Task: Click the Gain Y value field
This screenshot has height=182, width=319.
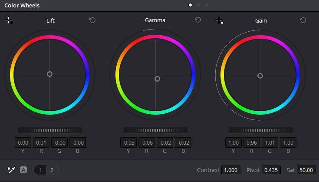Action: point(233,143)
